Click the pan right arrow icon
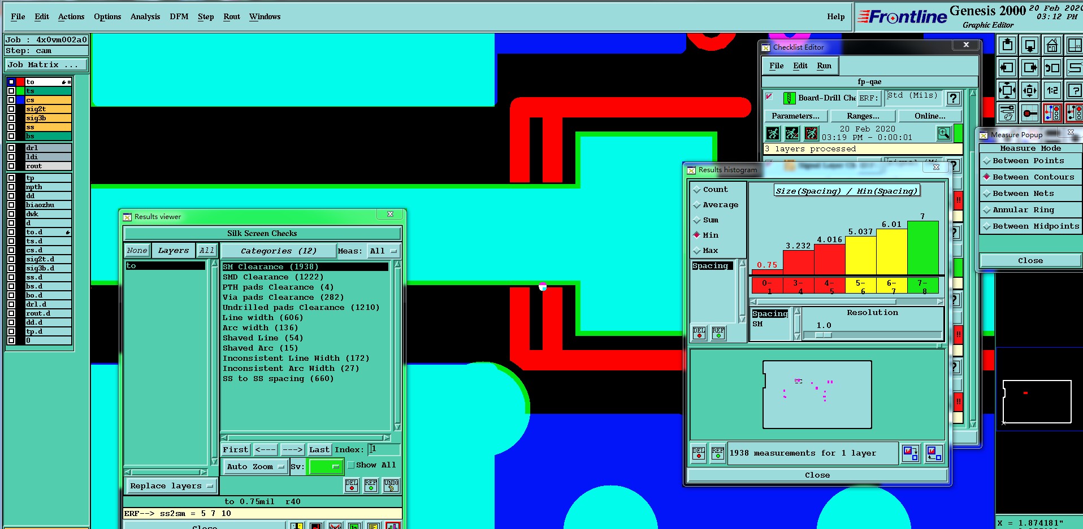This screenshot has height=529, width=1083. (x=1030, y=67)
